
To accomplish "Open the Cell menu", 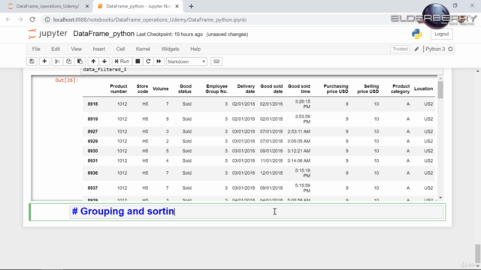I will coord(120,49).
